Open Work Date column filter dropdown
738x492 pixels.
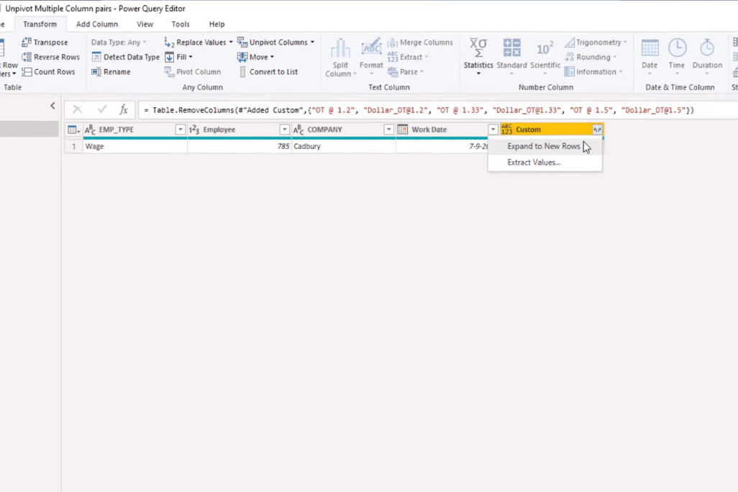click(x=493, y=129)
